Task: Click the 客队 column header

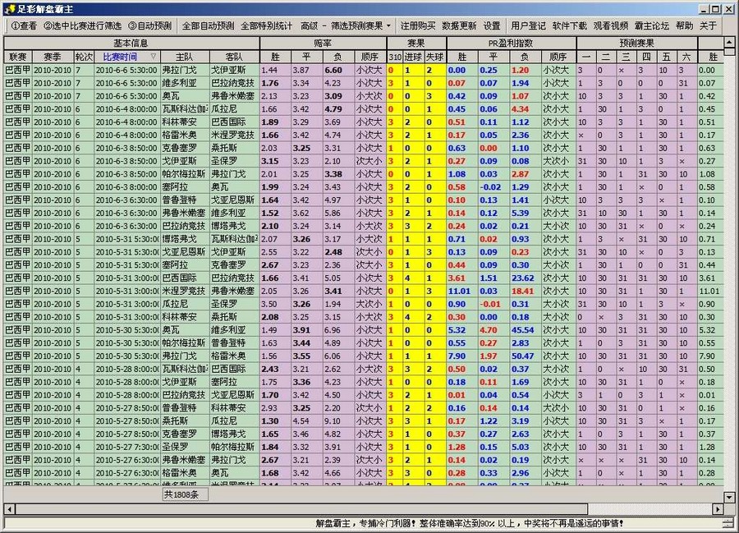Action: pyautogui.click(x=234, y=57)
